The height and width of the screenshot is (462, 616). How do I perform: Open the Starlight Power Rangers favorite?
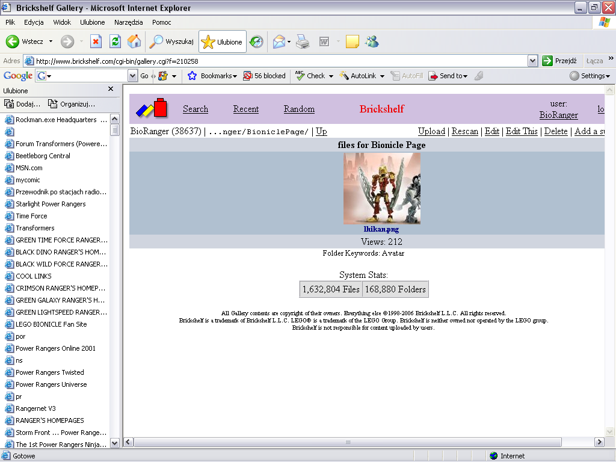(51, 204)
